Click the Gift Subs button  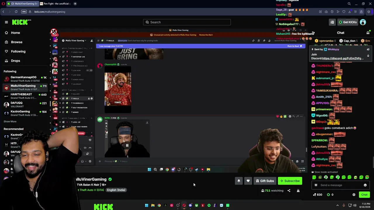[x=265, y=181]
